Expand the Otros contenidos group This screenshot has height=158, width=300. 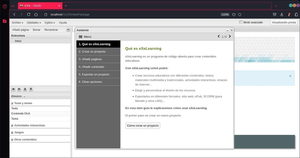[12, 140]
